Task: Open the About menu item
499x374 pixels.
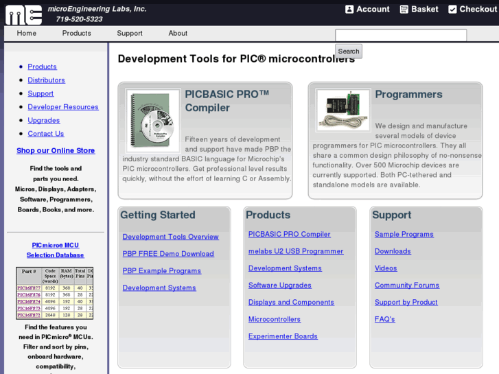Action: [178, 33]
